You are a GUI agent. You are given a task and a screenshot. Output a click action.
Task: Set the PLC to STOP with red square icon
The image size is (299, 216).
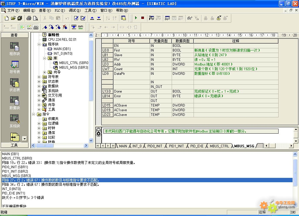tap(142, 18)
